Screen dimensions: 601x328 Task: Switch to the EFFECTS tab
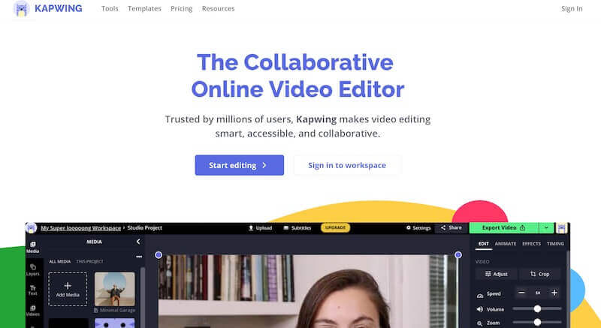tap(531, 244)
